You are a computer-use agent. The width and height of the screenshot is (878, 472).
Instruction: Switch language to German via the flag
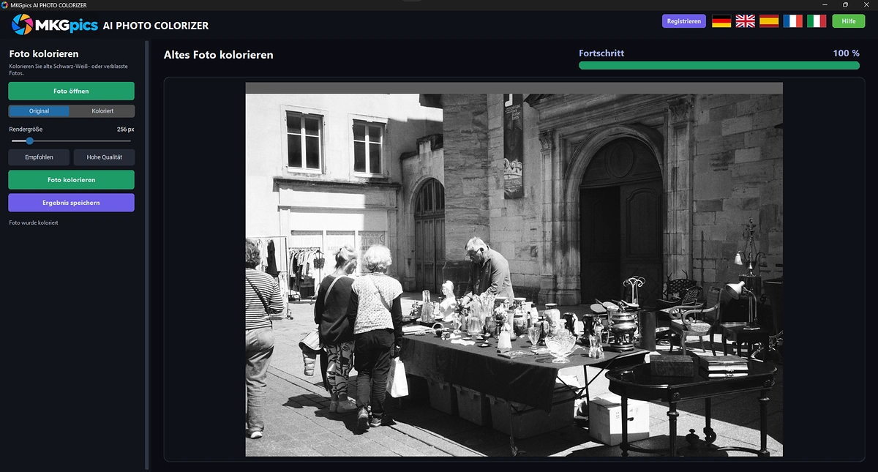click(721, 21)
